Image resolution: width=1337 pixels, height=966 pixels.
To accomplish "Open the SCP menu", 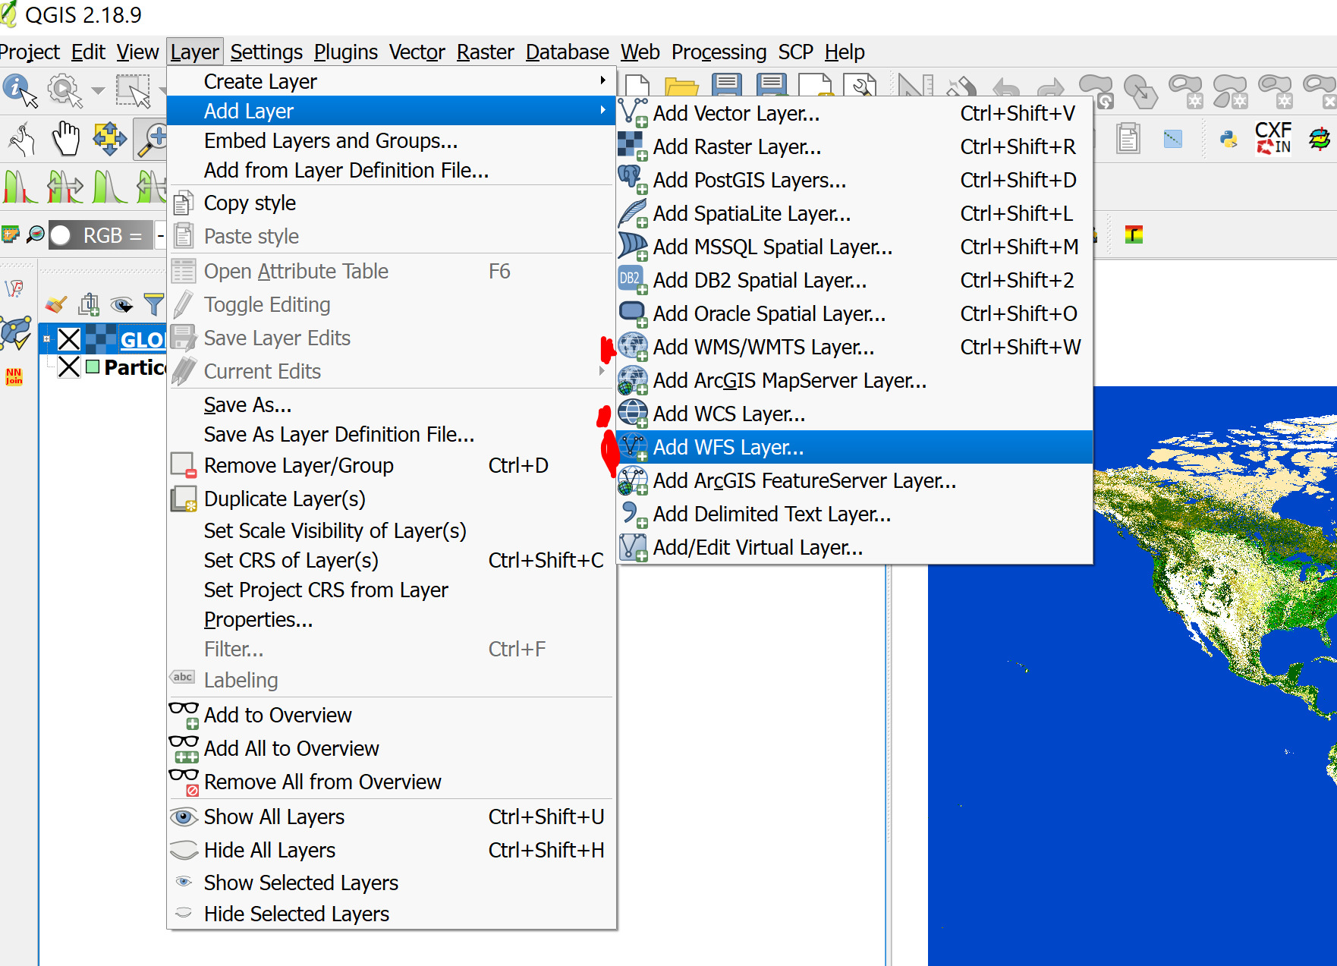I will 795,52.
